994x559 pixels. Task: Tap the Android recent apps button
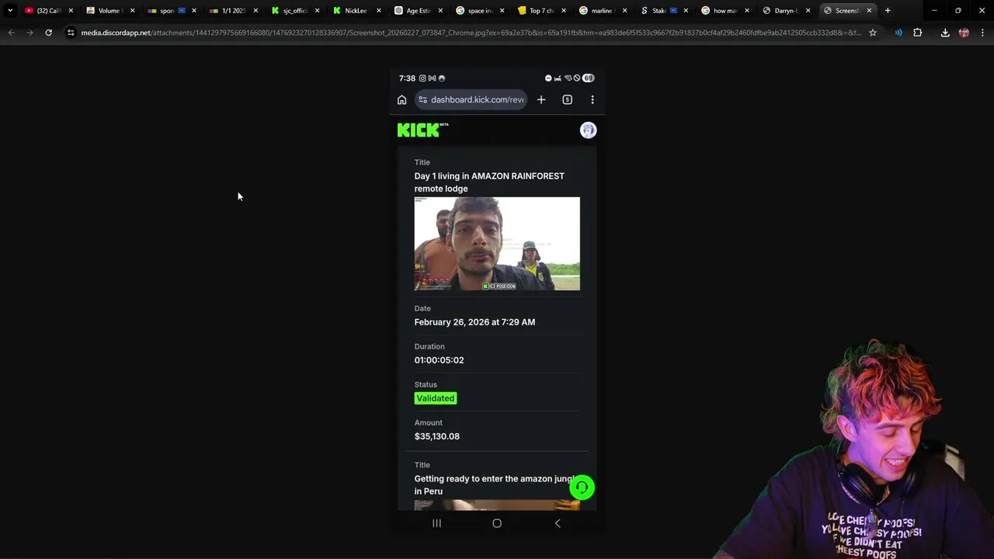[x=436, y=523]
